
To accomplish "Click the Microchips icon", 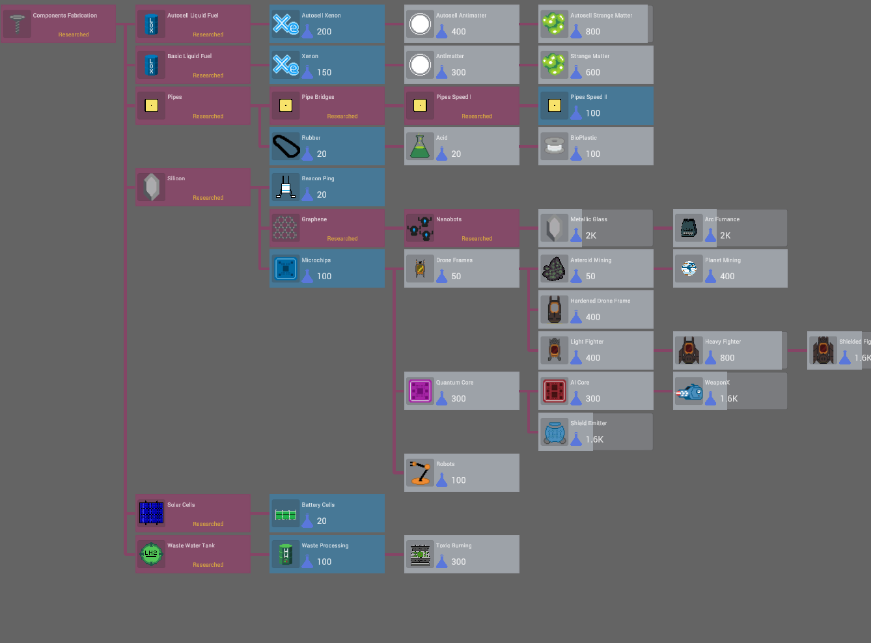I will tap(286, 268).
